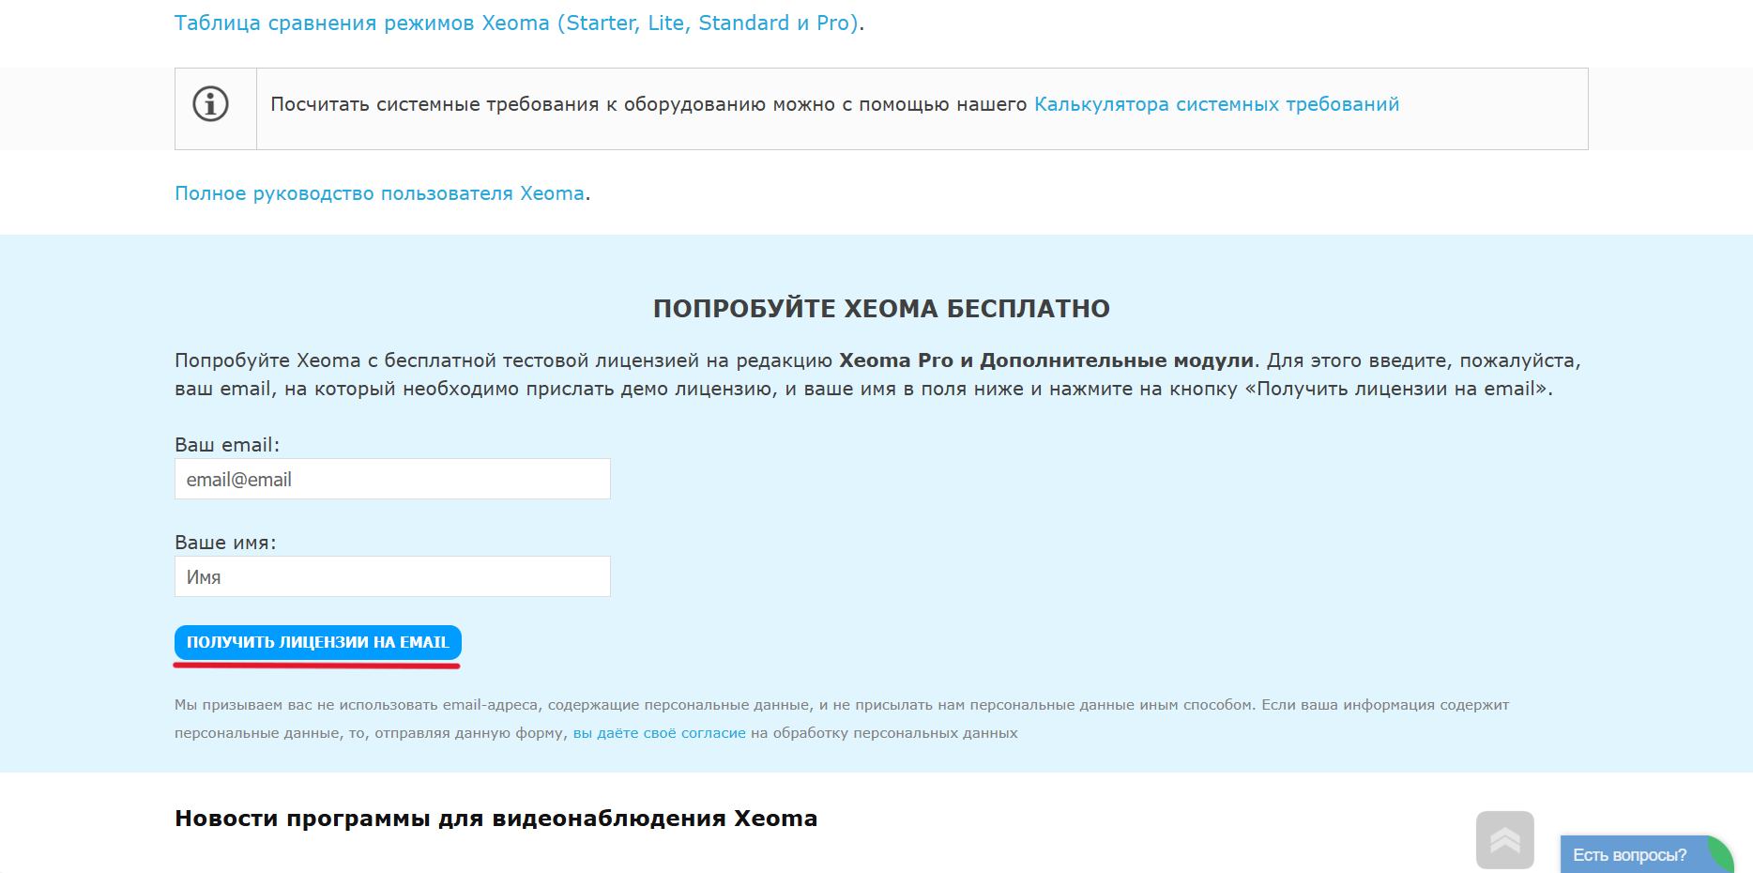Open 'Полное руководство пользователя Xeoma' link
This screenshot has height=873, width=1753.
379,193
